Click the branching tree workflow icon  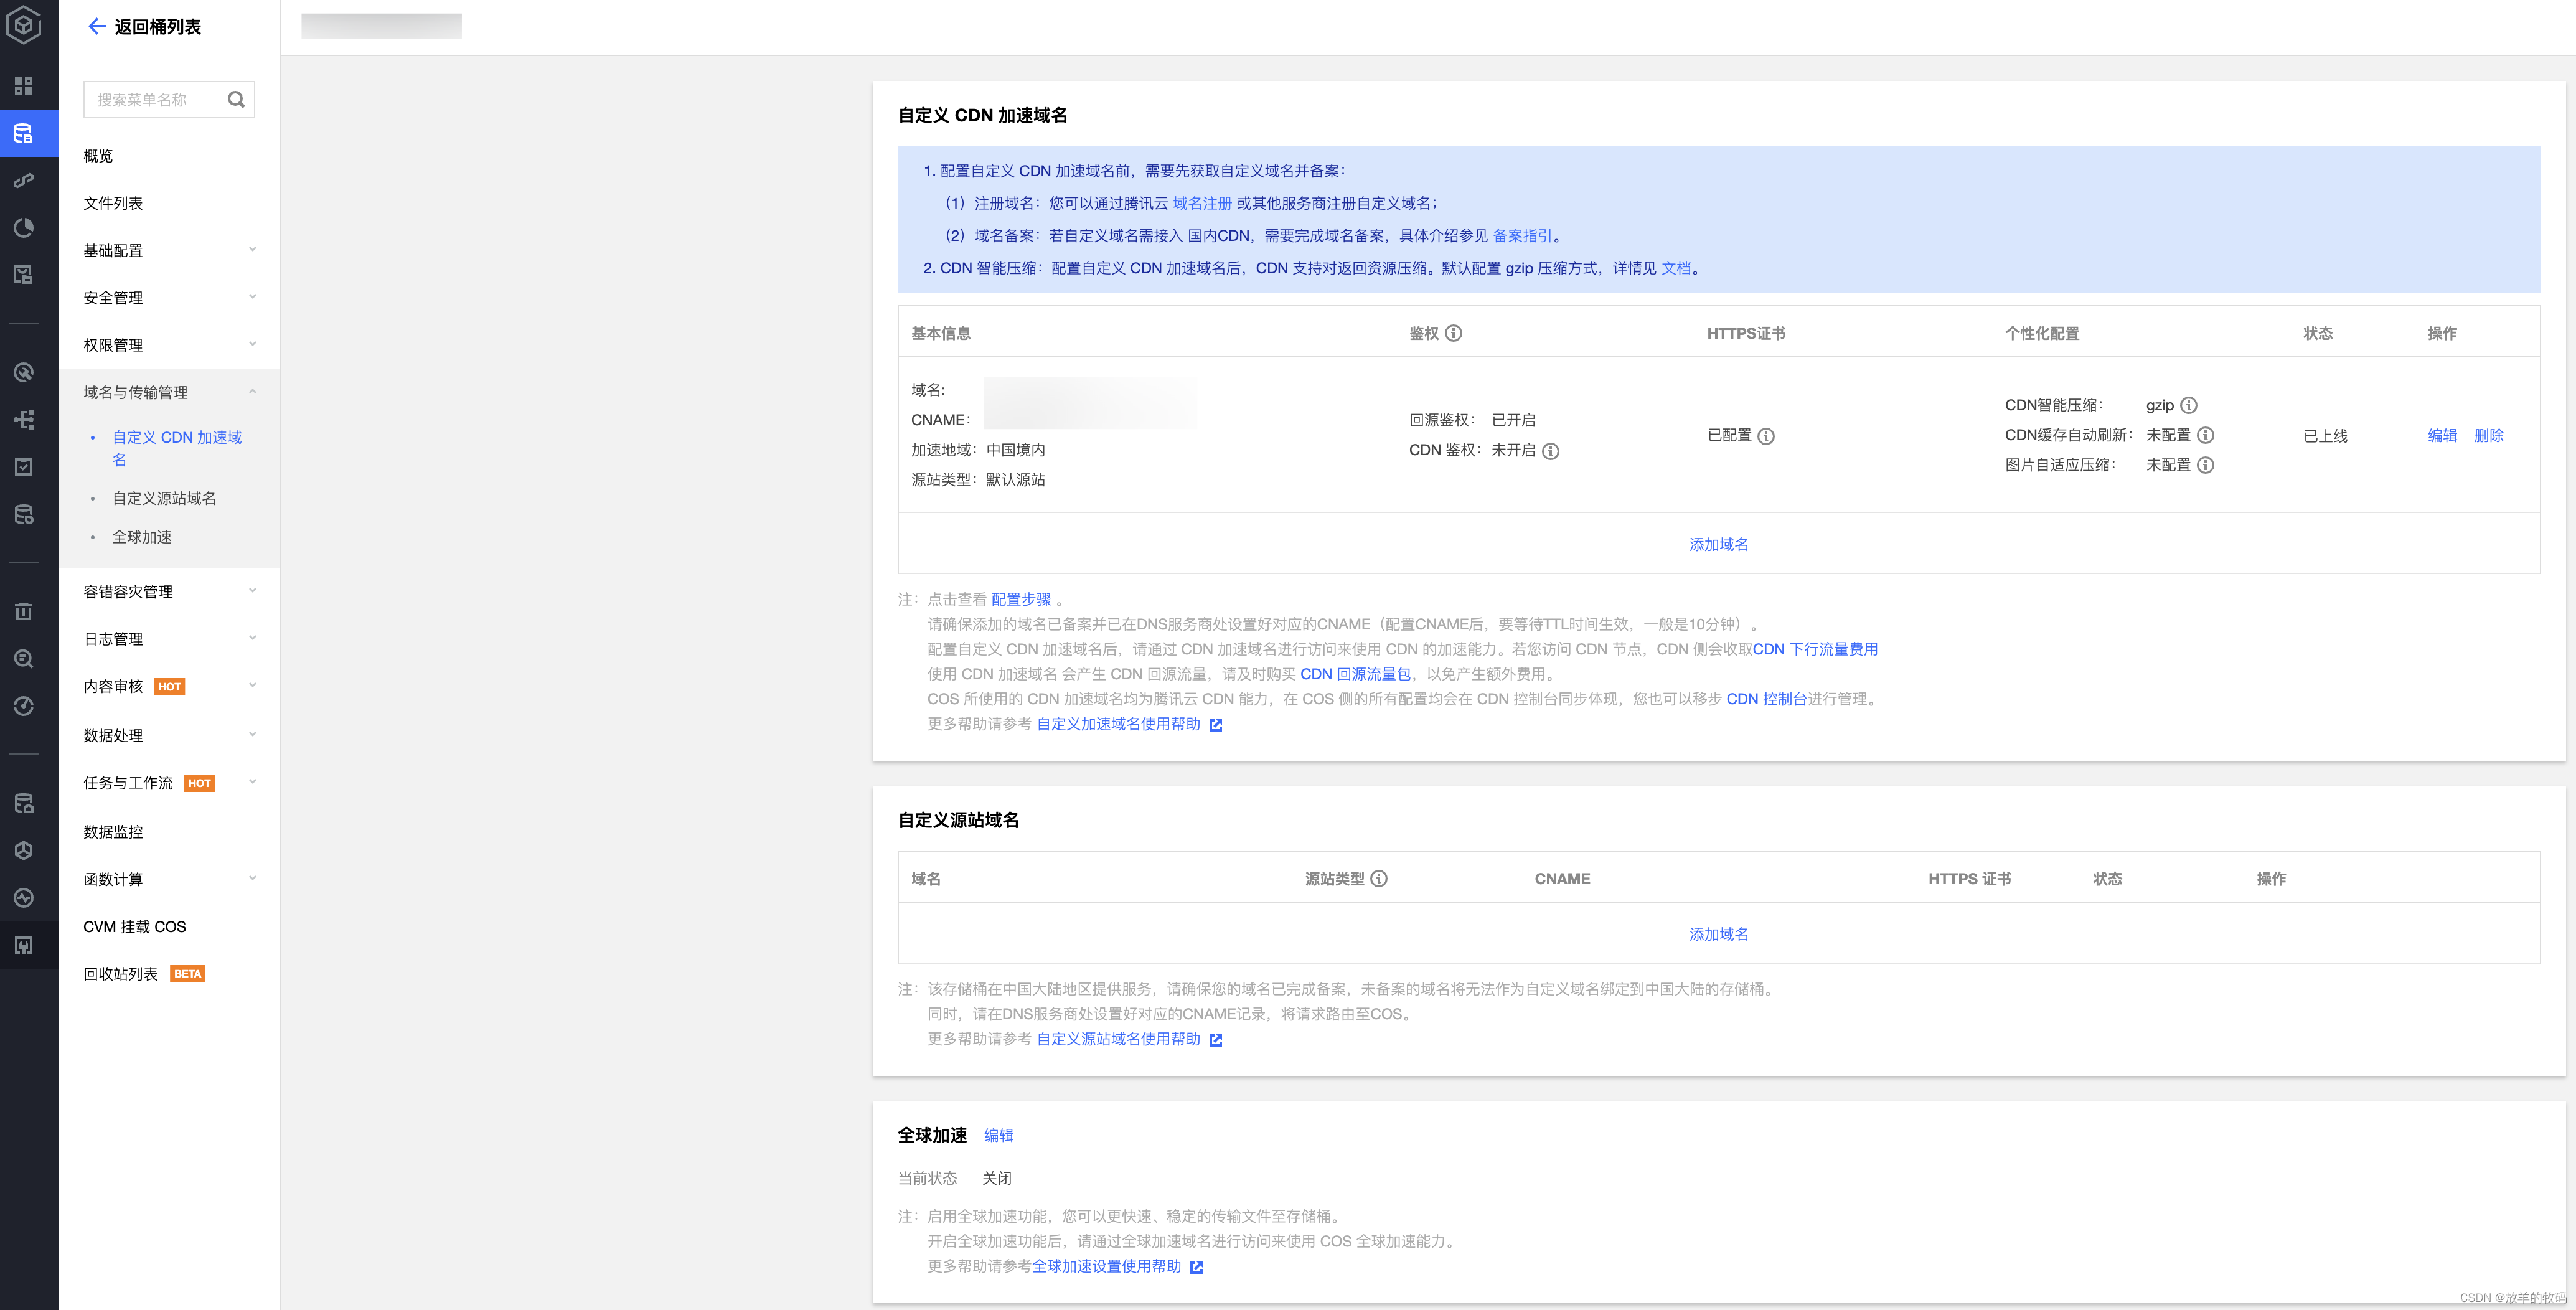[x=24, y=419]
